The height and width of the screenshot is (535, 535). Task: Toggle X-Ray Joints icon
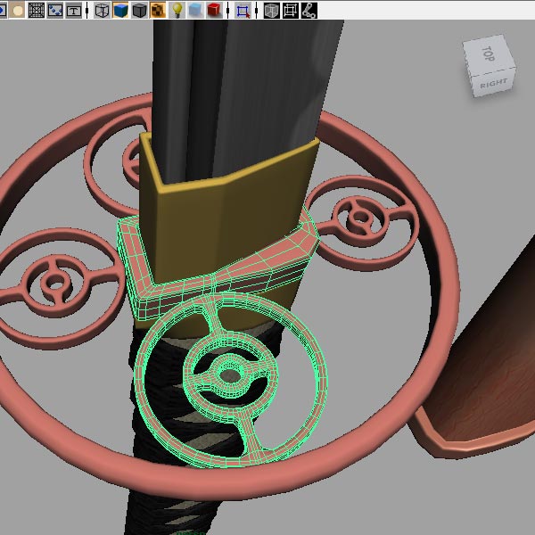click(309, 10)
